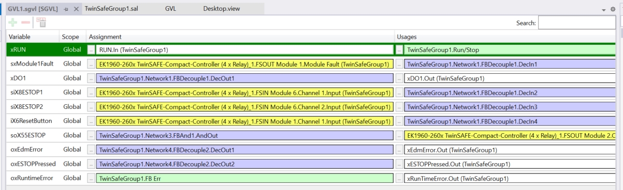Screen dimensions: 623x190
Task: Select the yellow sxModule1Fault assignment cell
Action: pyautogui.click(x=244, y=65)
